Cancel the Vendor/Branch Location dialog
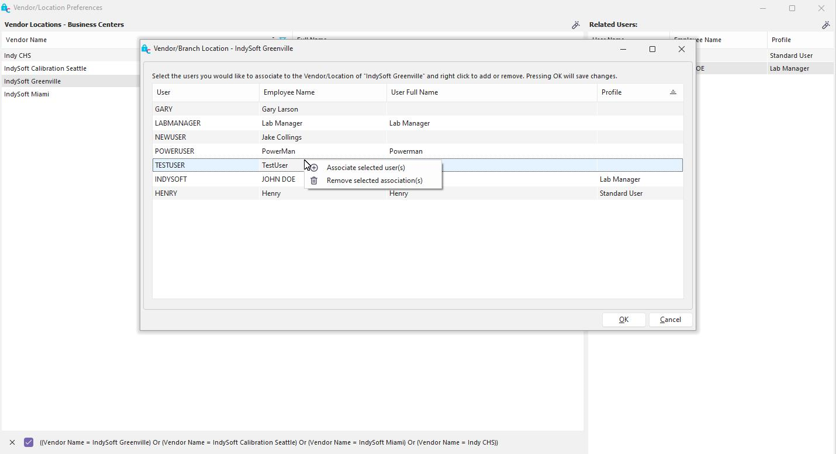 click(x=670, y=320)
